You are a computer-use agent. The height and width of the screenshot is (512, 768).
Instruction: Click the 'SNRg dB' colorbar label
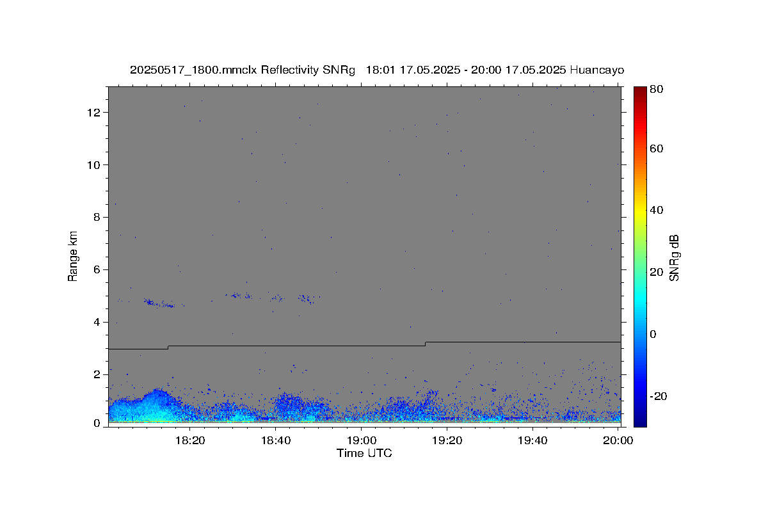(x=674, y=258)
